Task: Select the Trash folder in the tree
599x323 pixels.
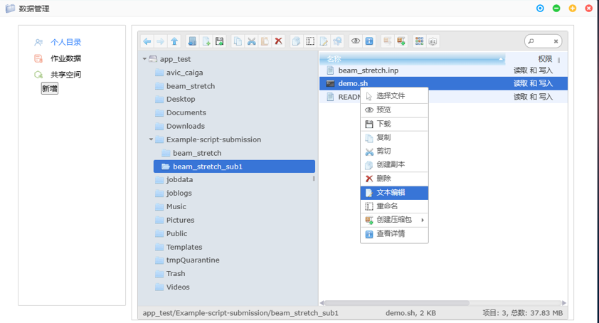Action: pyautogui.click(x=176, y=274)
